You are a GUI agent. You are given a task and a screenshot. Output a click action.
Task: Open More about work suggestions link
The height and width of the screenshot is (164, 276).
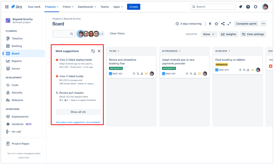point(70,122)
